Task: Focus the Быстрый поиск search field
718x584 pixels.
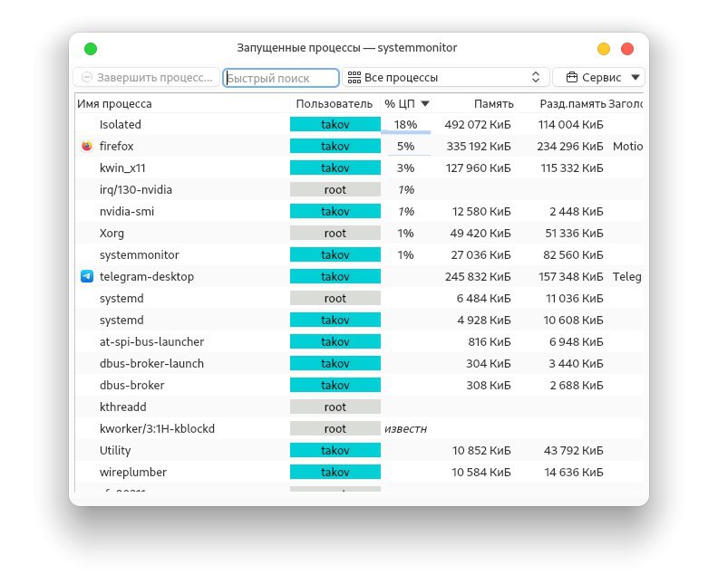Action: (x=281, y=78)
